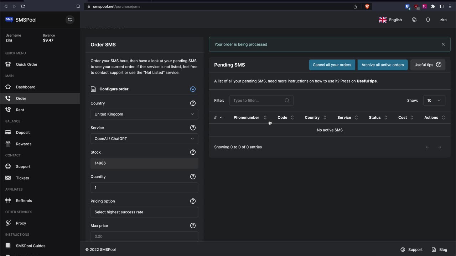Click the Support lifebuoy icon in sidebar

pos(8,166)
